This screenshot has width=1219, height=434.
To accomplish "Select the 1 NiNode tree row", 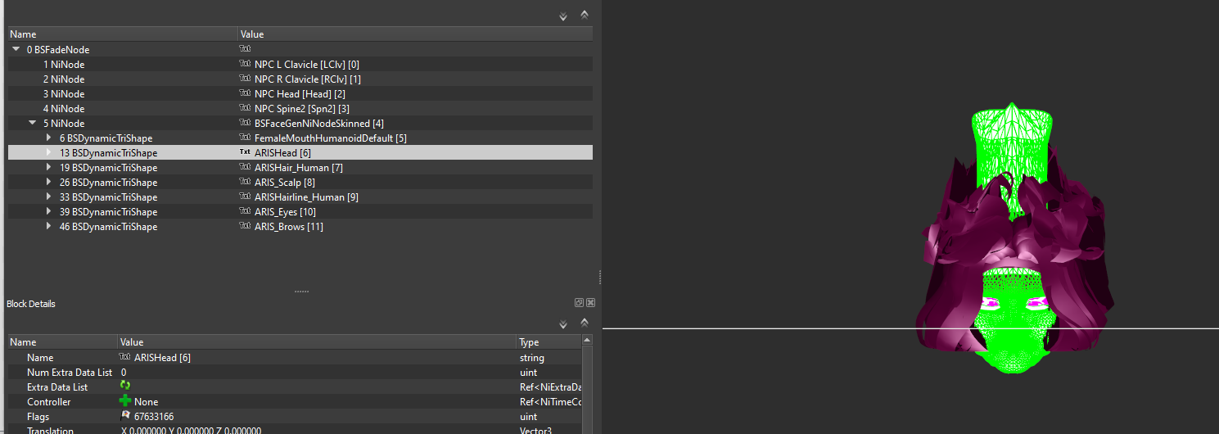I will coord(300,64).
